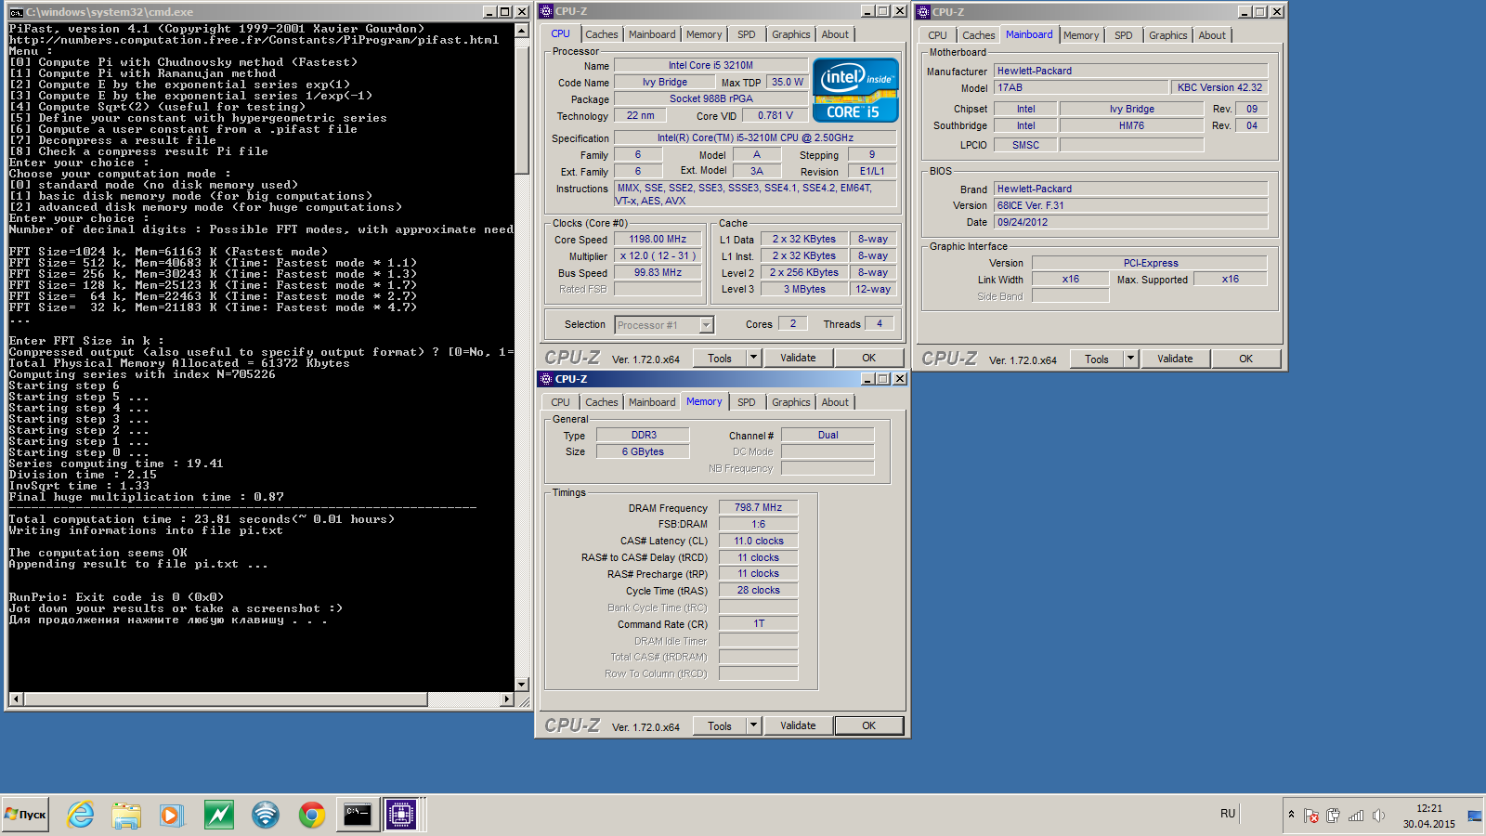1486x836 pixels.
Task: Open the volume speaker tray icon
Action: [1378, 816]
